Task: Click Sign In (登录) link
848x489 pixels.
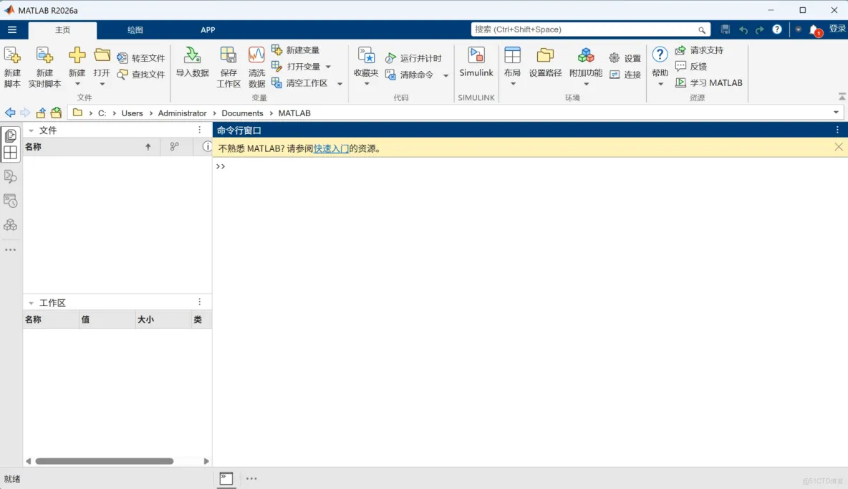Action: tap(837, 29)
